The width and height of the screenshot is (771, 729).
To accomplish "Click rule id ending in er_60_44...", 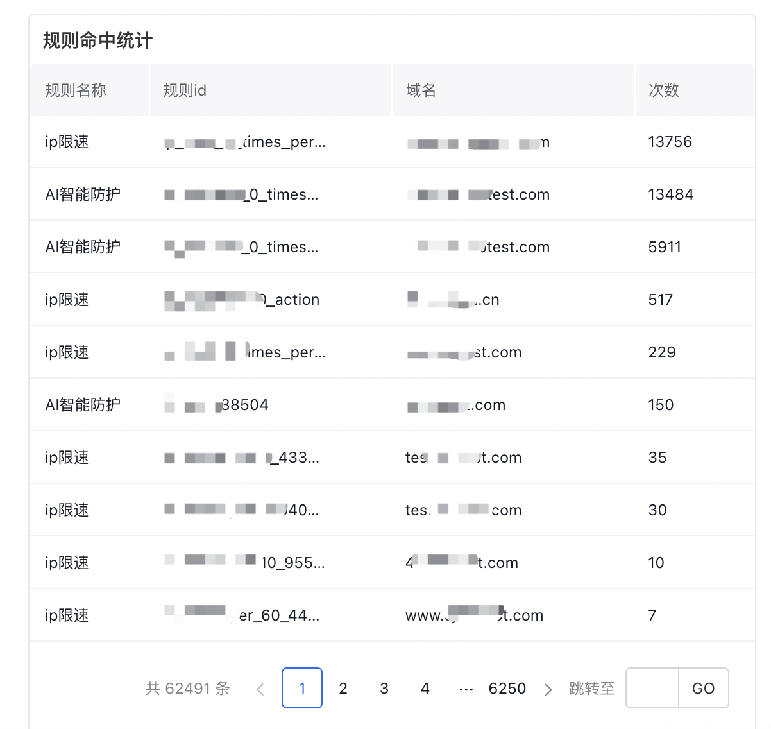I will [x=242, y=615].
